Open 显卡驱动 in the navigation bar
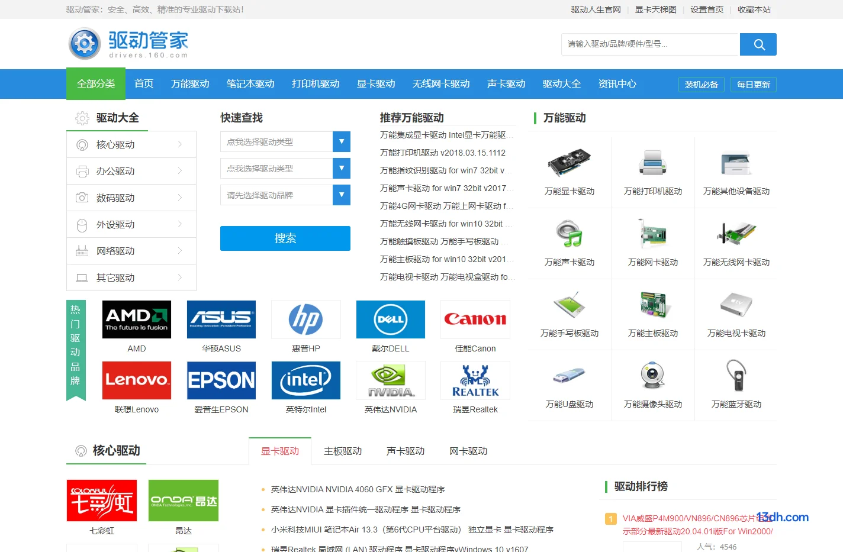Viewport: 843px width, 552px height. pyautogui.click(x=376, y=84)
